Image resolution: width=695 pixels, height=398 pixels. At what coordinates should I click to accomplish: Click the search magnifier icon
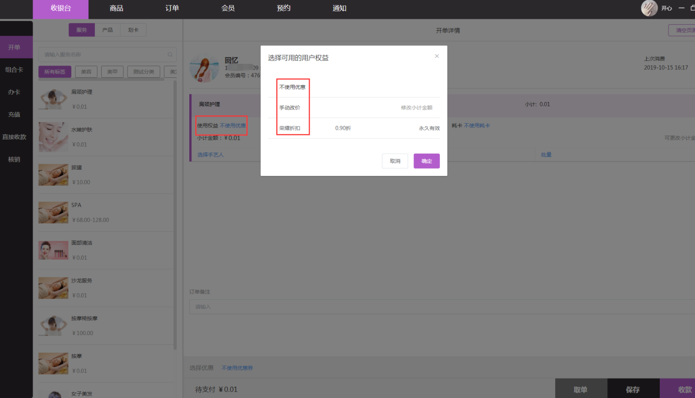click(170, 55)
